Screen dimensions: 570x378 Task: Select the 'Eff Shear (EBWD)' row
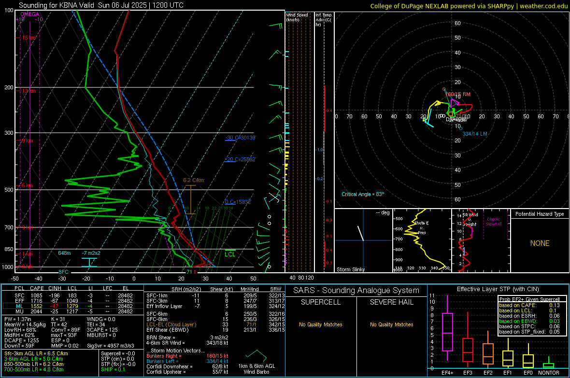[x=215, y=330]
